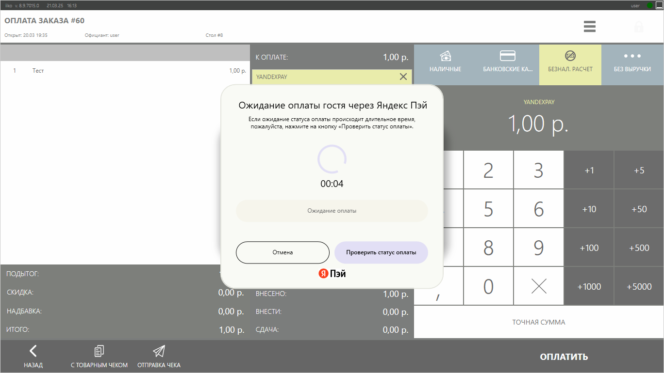Viewport: 664px width, 373px height.
Task: Click the lock terminal icon
Action: [639, 26]
